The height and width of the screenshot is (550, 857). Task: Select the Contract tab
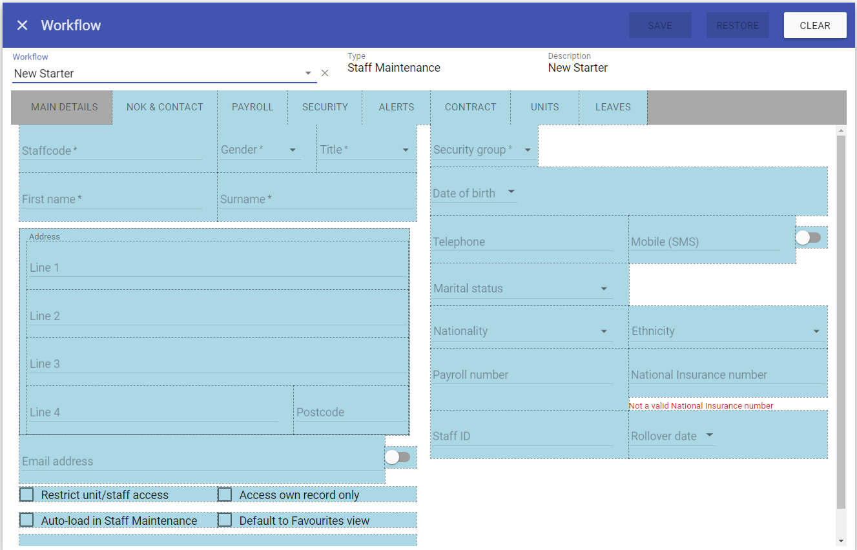470,107
